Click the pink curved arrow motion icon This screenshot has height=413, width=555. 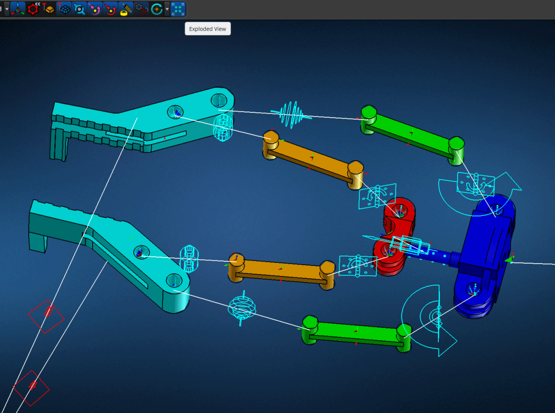click(x=95, y=9)
